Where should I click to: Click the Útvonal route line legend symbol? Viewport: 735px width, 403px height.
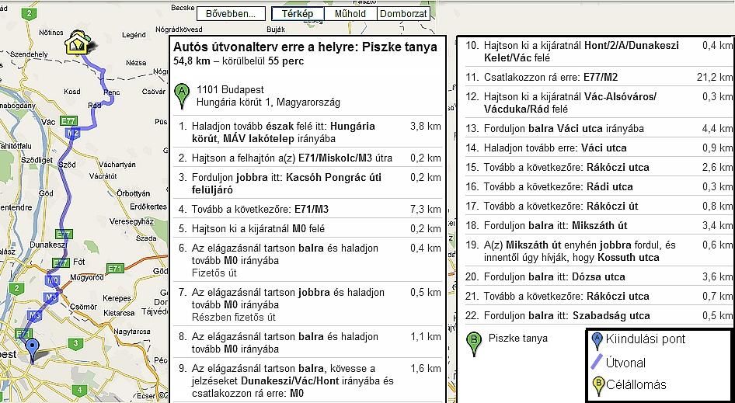[x=597, y=362]
